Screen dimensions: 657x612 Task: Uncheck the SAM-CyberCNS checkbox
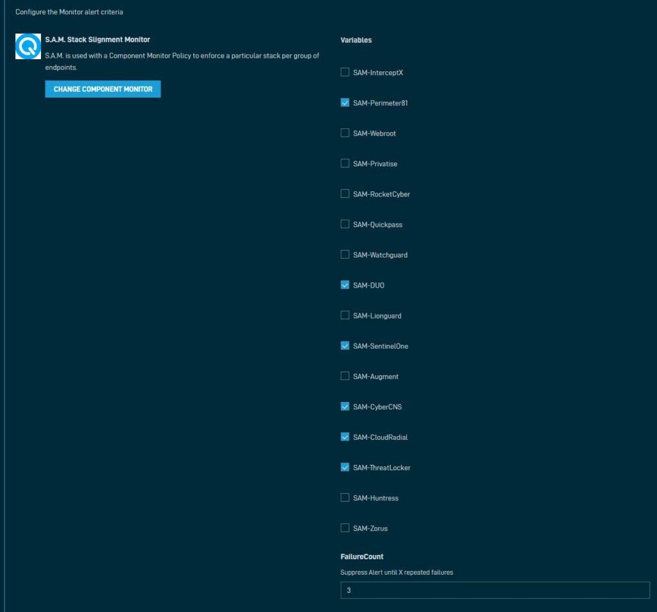[x=345, y=407]
